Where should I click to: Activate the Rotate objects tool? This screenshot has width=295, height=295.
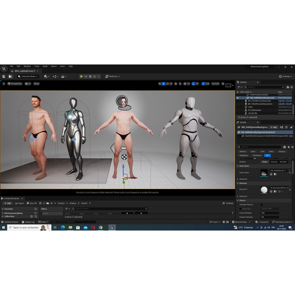pyautogui.click(x=167, y=84)
